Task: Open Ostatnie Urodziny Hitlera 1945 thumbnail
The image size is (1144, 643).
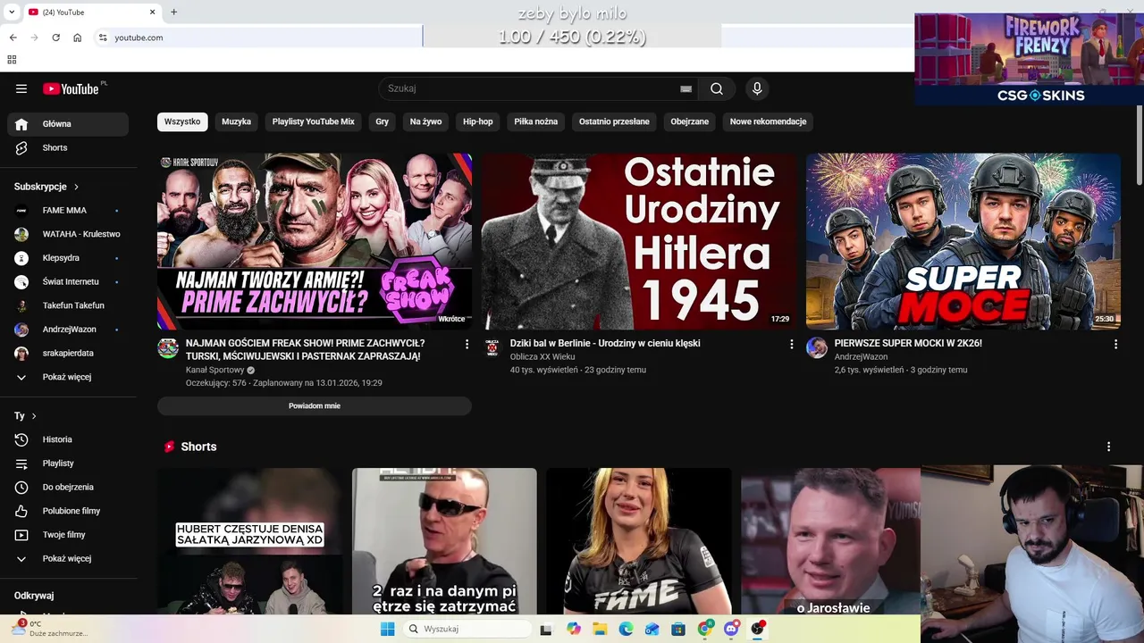Action: (639, 241)
